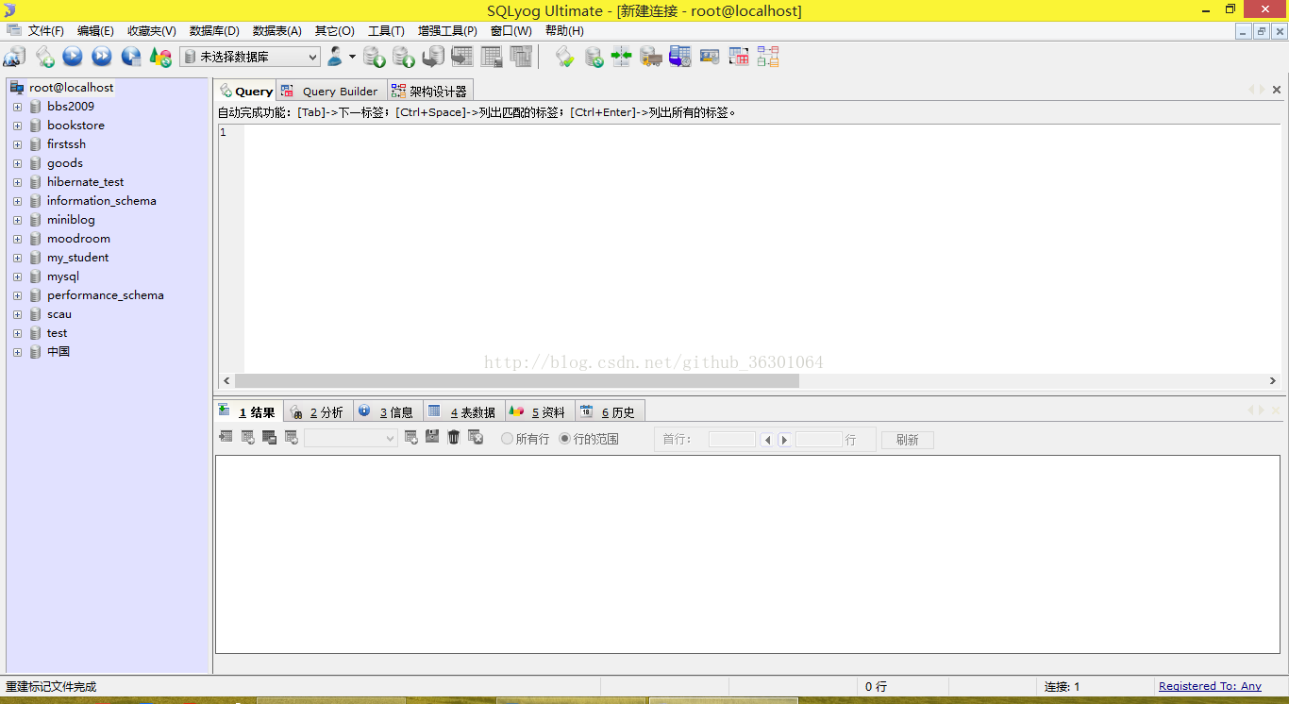Image resolution: width=1289 pixels, height=704 pixels.
Task: Select the my_student database
Action: pos(77,258)
